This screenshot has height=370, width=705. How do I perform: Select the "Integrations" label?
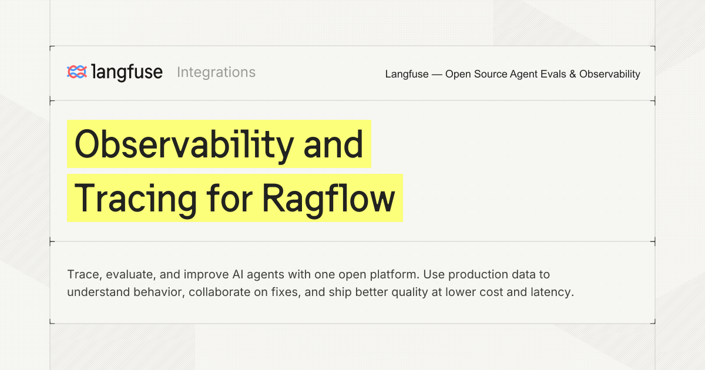216,72
